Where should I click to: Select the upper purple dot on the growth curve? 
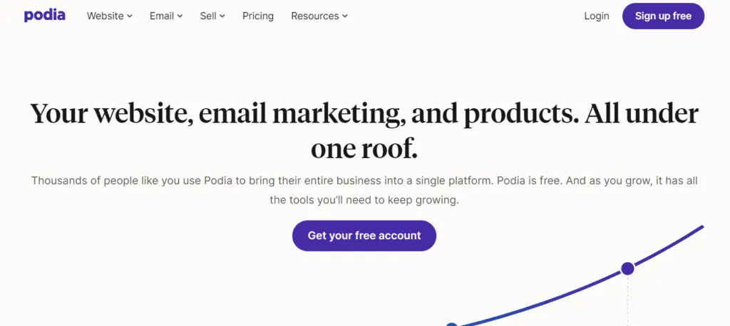(627, 268)
